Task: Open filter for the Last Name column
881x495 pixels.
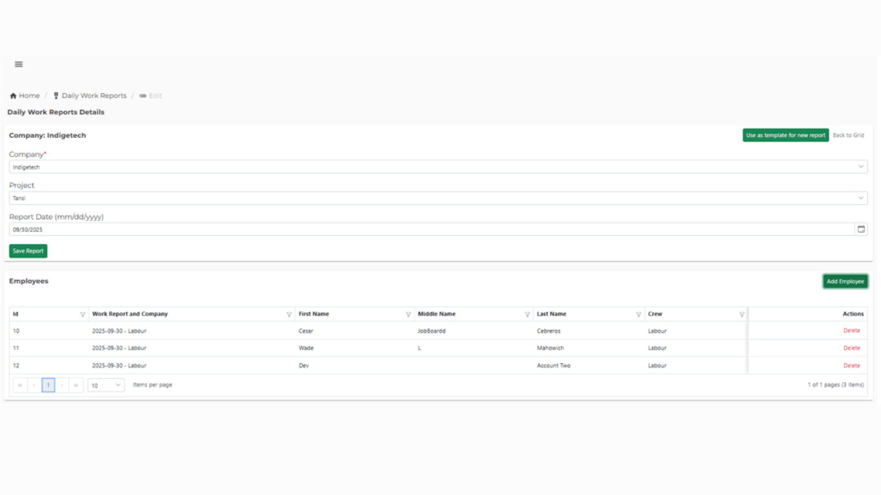Action: click(x=638, y=315)
